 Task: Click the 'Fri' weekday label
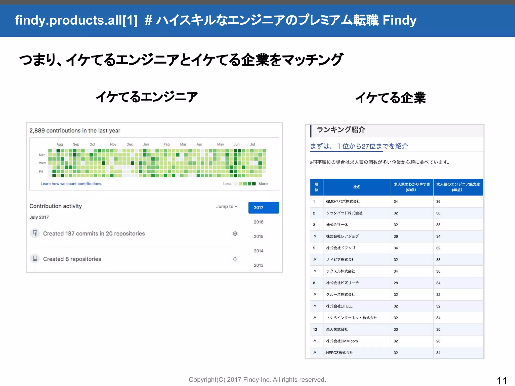[x=41, y=172]
